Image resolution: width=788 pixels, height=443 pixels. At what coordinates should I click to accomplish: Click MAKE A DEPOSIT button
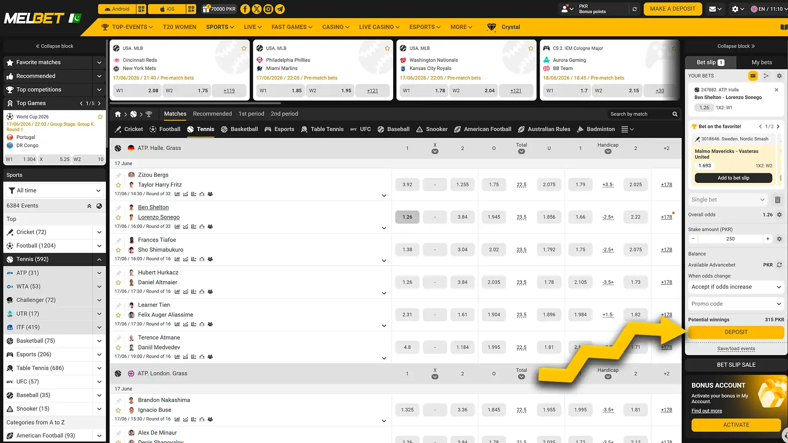[x=673, y=9]
